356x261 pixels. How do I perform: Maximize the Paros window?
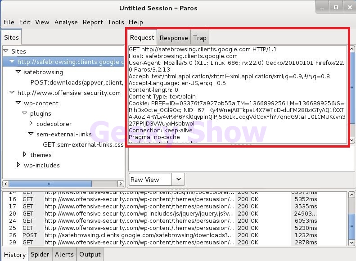point(336,8)
